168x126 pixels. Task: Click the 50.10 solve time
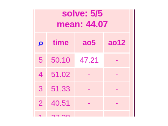[61, 61]
